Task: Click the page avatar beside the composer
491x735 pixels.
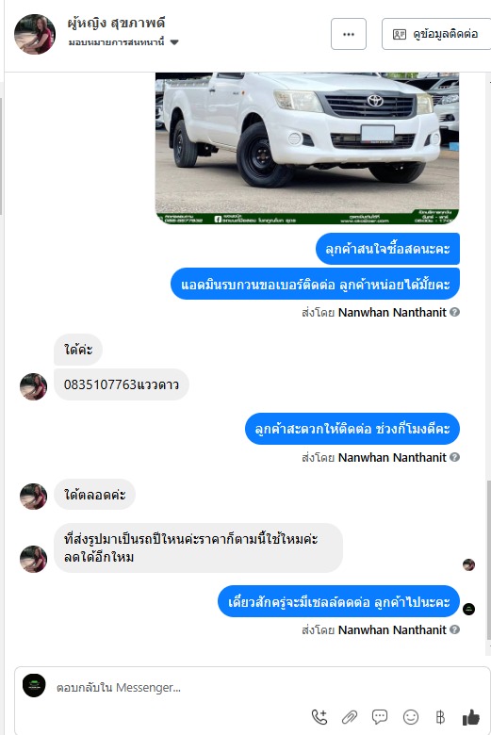Action: [34, 686]
